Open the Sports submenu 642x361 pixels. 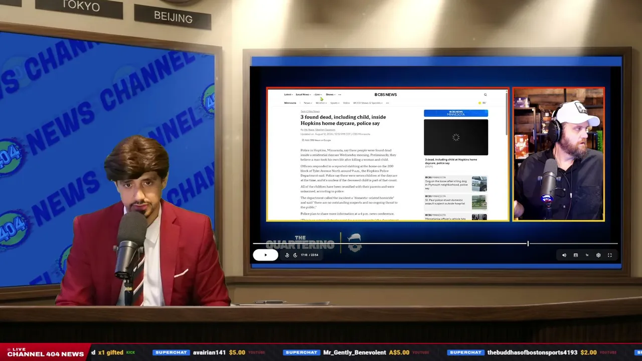click(x=335, y=103)
